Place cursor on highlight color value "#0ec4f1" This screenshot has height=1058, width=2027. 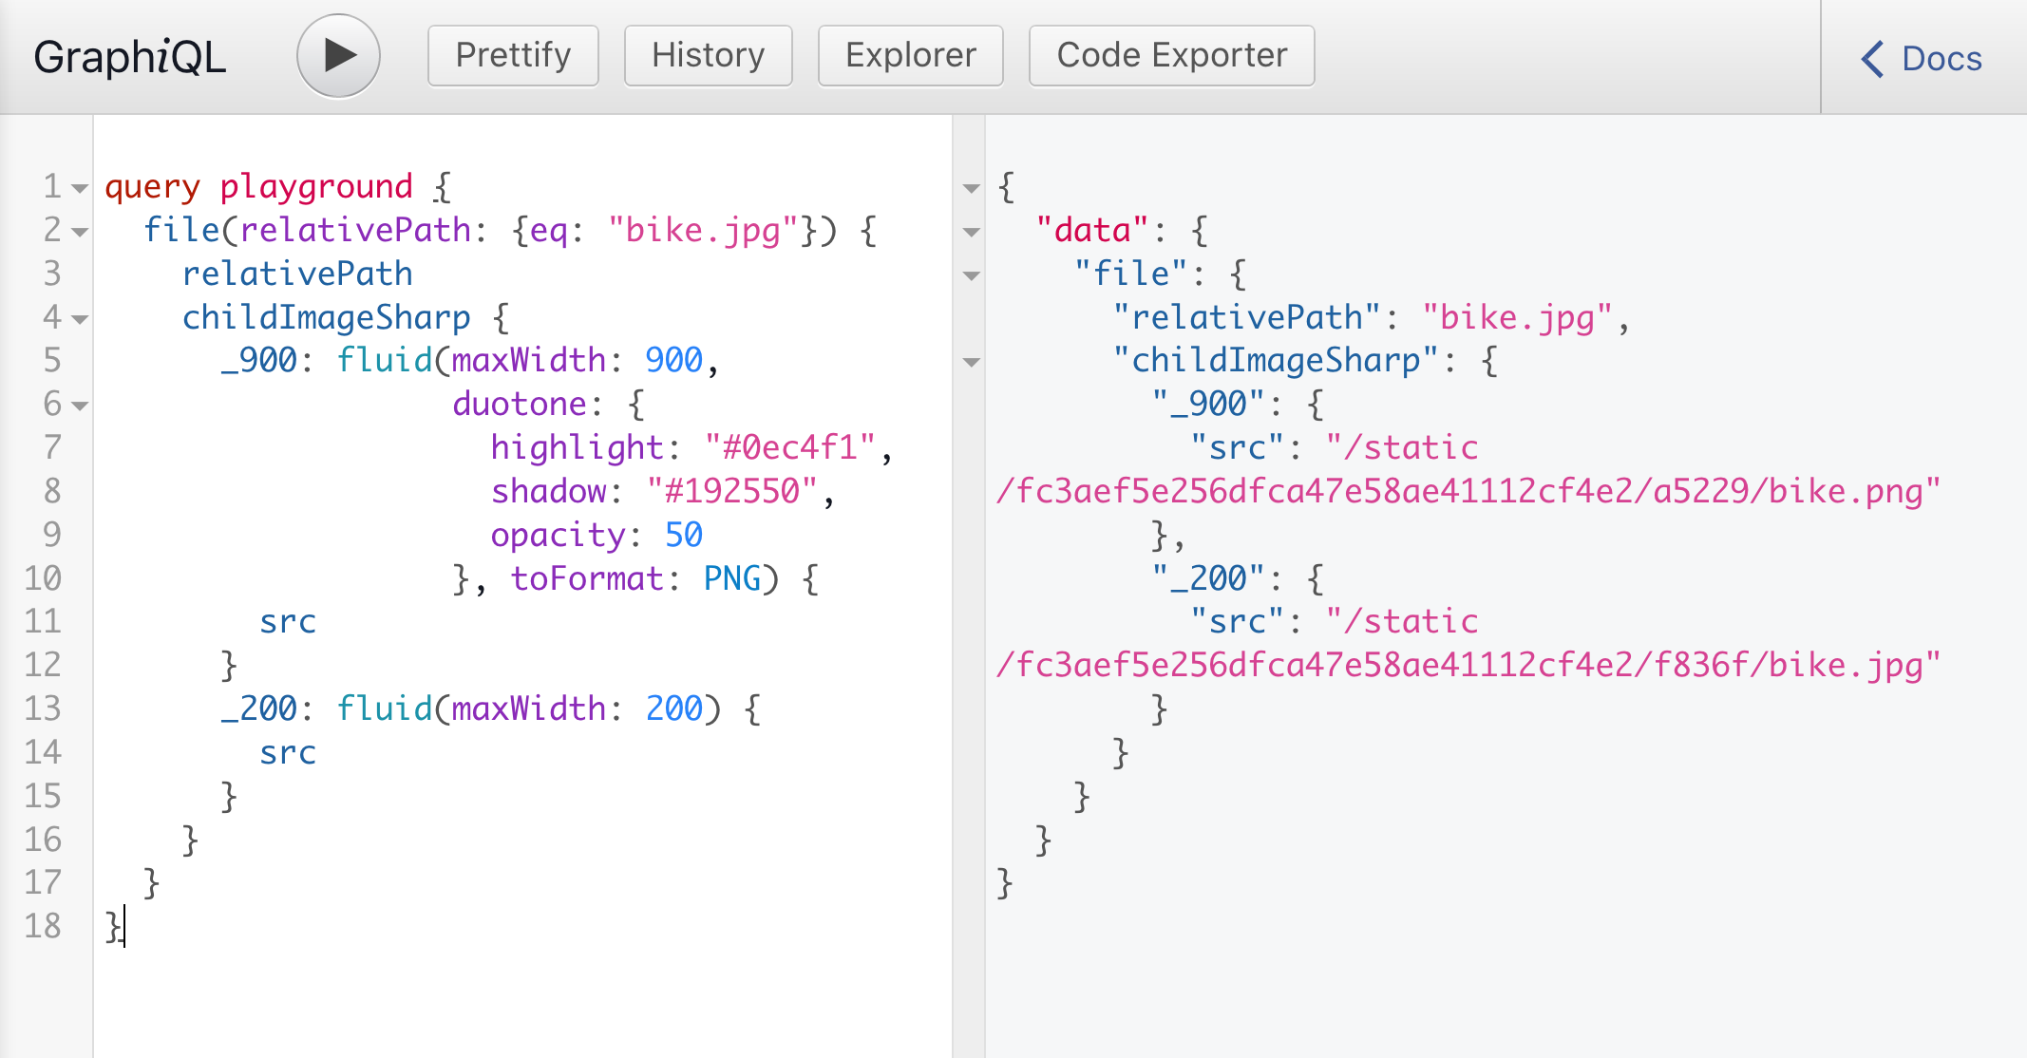pyautogui.click(x=788, y=447)
